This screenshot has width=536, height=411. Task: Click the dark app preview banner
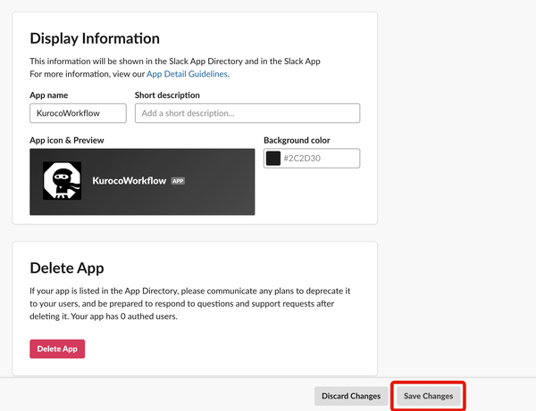(142, 182)
